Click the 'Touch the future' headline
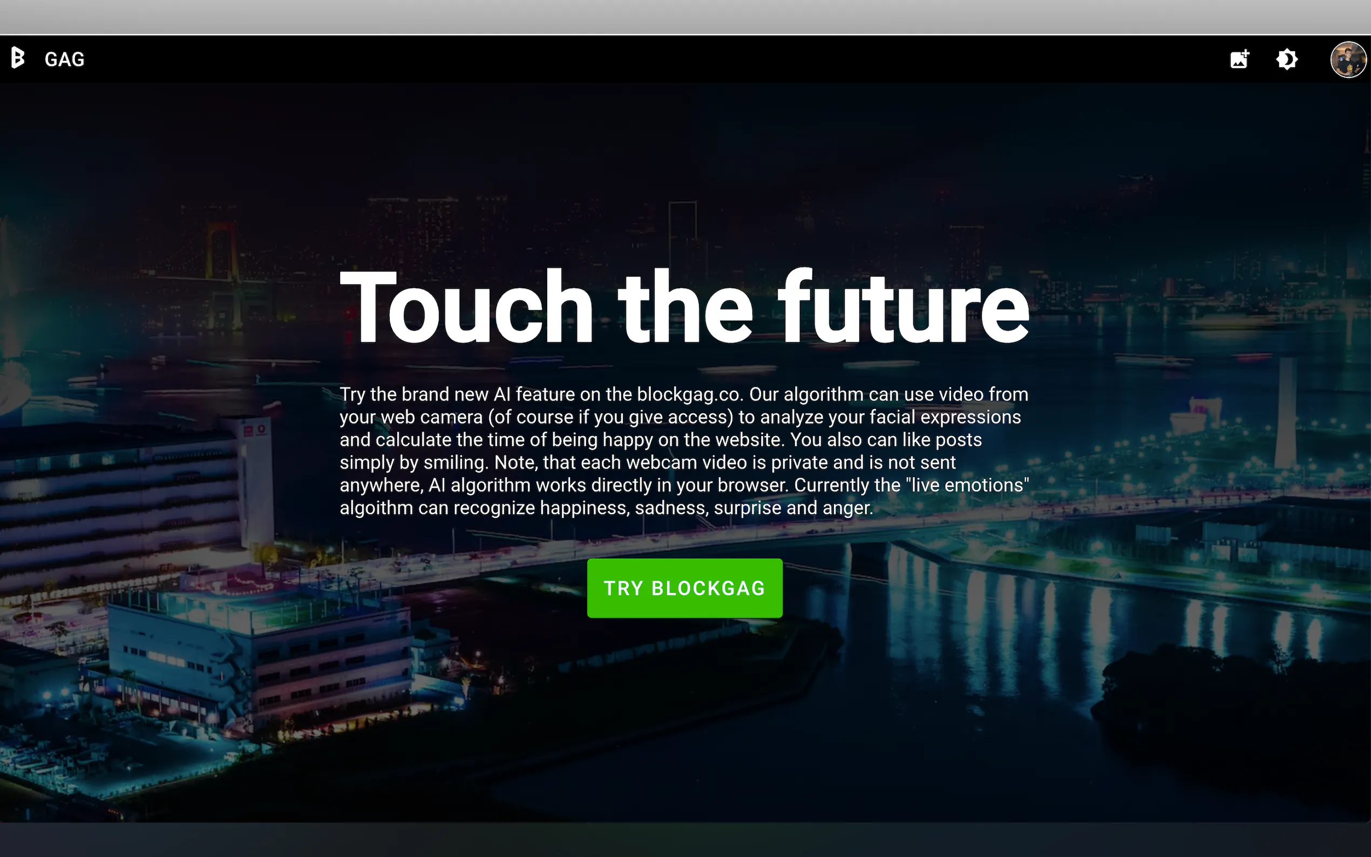Screen dimensions: 1371x857 click(x=684, y=307)
